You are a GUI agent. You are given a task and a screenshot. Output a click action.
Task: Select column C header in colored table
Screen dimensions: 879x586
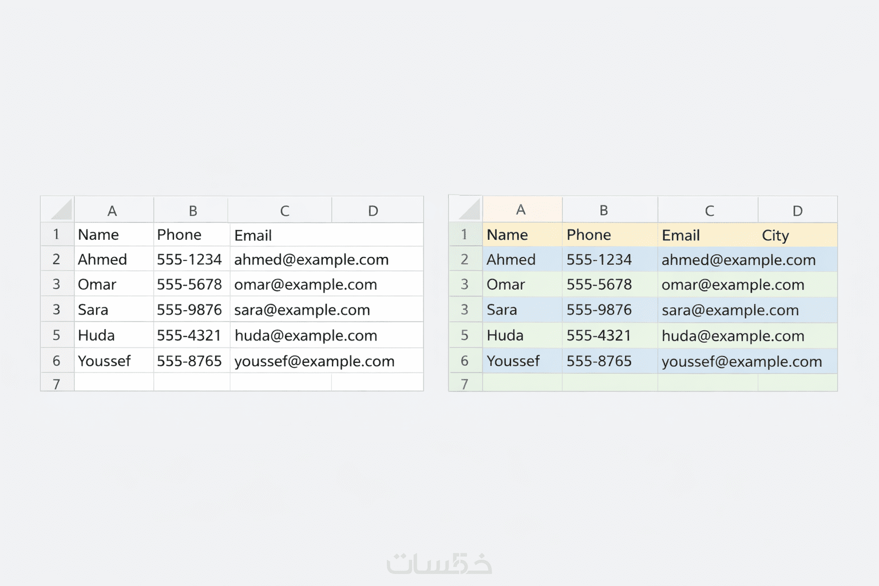709,211
